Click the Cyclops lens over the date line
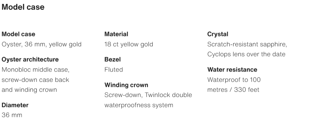 point(246,54)
